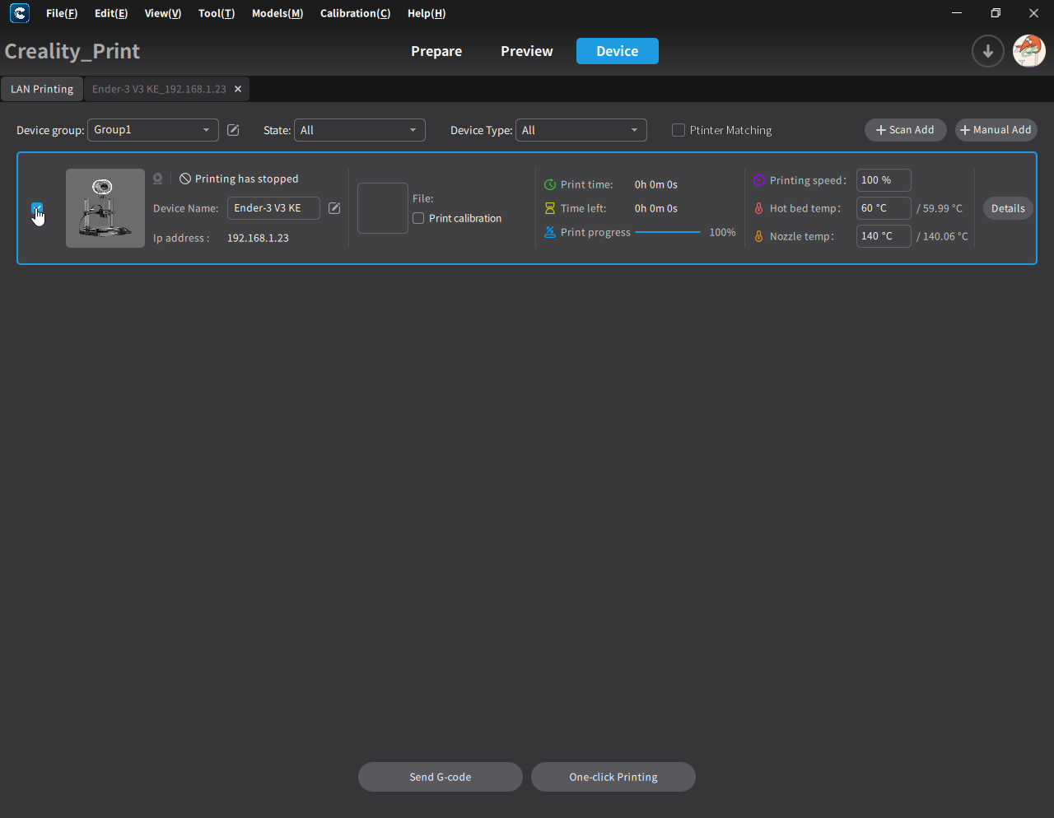Open the download updates arrow icon
This screenshot has width=1054, height=818.
(x=987, y=51)
